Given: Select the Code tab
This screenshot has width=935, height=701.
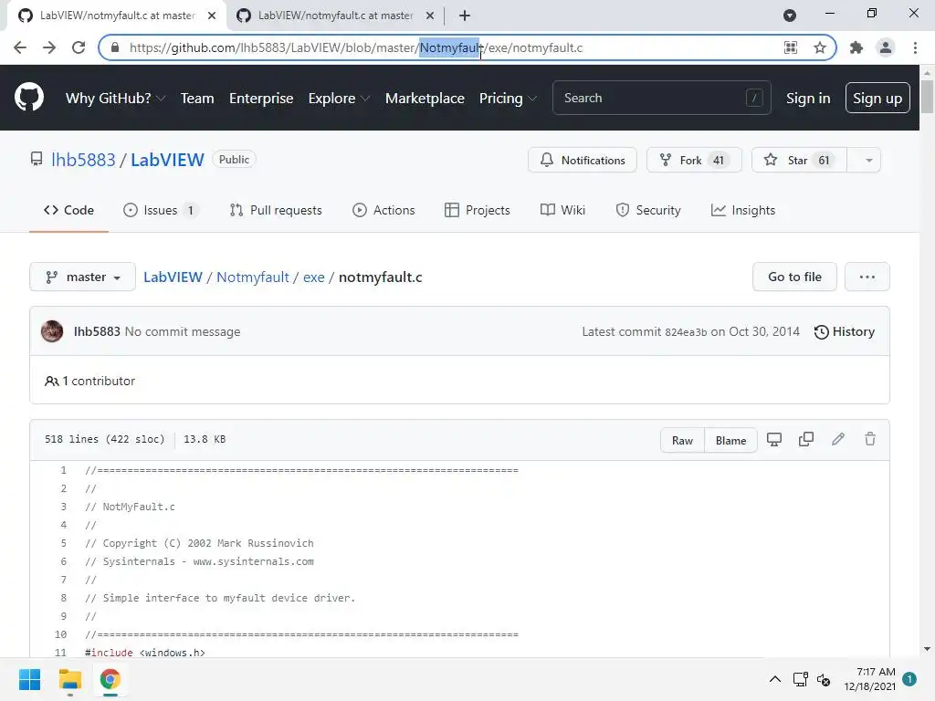Looking at the screenshot, I should coord(68,211).
